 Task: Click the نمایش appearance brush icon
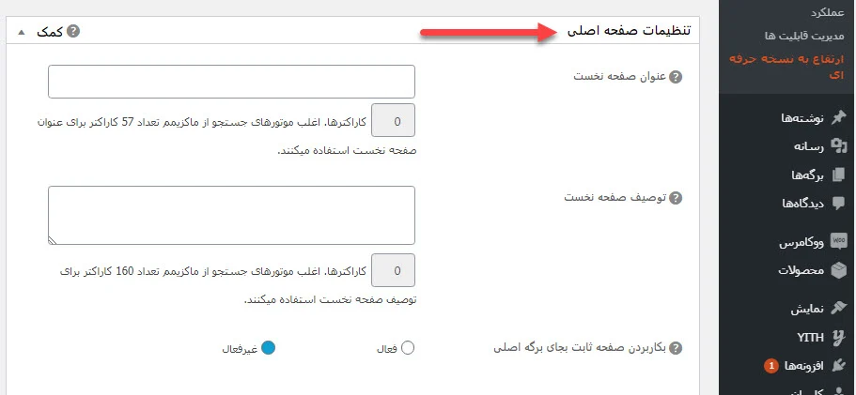coord(838,308)
